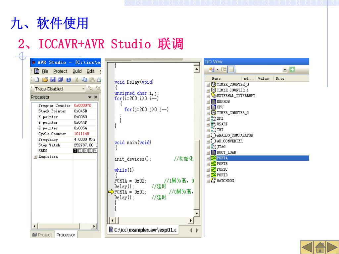The image size is (339, 254).
Task: Click the green go arrow in I/O View
Action: pyautogui.click(x=292, y=69)
